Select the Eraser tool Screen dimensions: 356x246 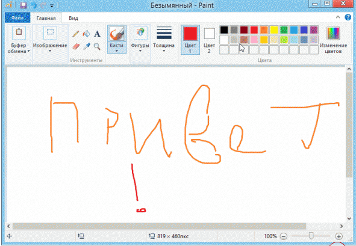(76, 46)
